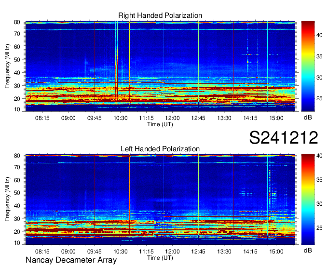
Task: Click the 40 MHz tick of left-handed plot
Action: click(17, 206)
